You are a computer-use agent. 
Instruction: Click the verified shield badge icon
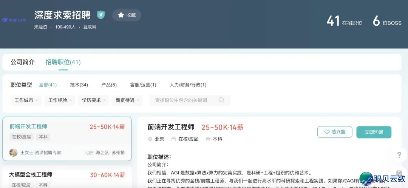click(101, 15)
